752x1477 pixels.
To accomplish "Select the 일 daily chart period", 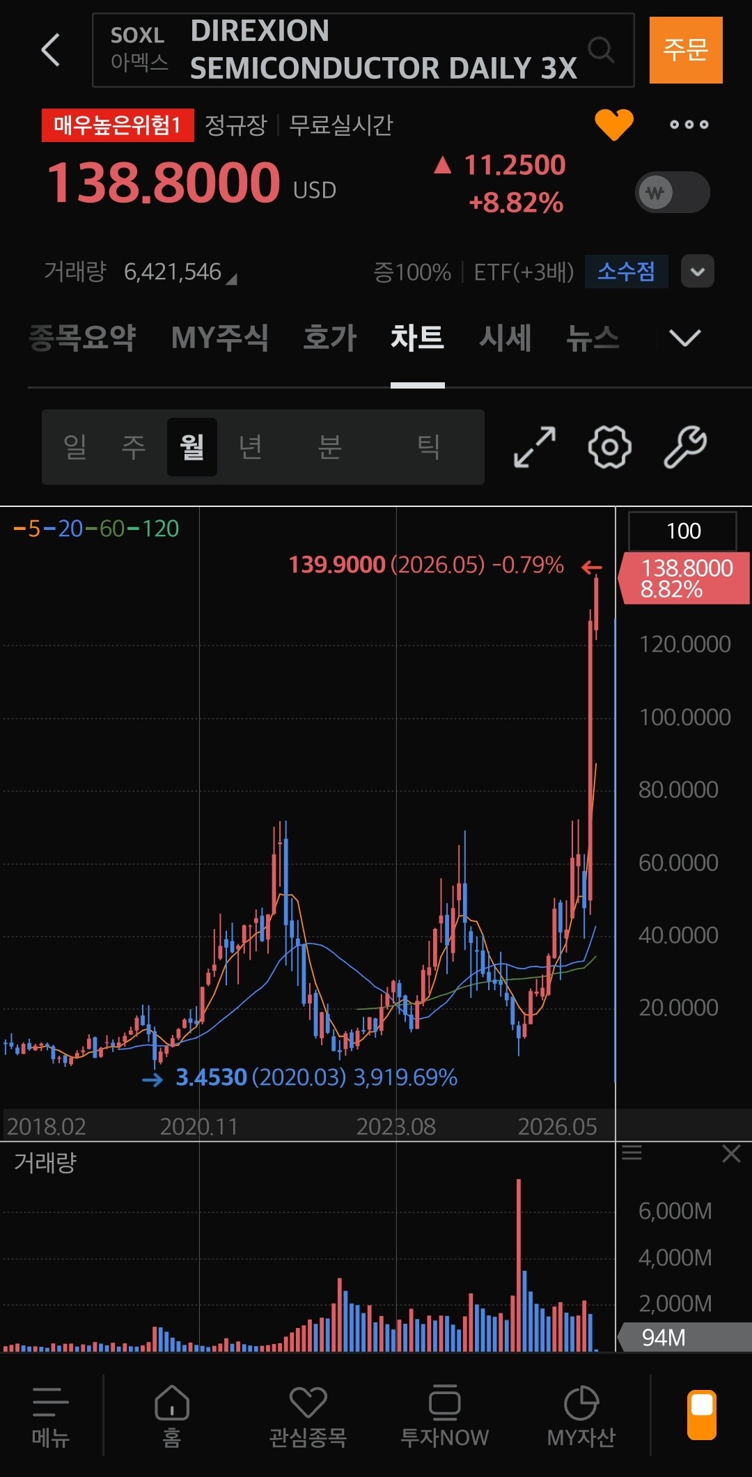I will click(75, 446).
